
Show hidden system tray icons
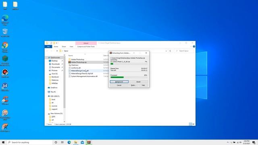tap(228, 142)
